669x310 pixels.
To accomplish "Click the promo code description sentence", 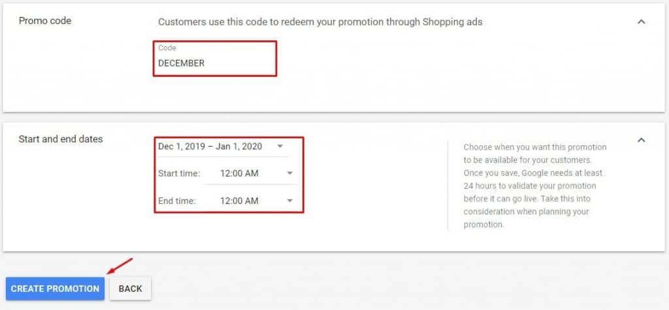I will point(320,21).
